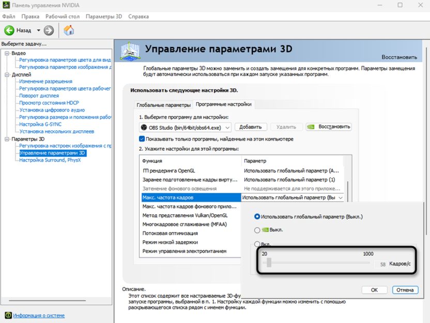The width and height of the screenshot is (430, 323).
Task: Toggle the show only found programs checkbox
Action: (x=142, y=139)
